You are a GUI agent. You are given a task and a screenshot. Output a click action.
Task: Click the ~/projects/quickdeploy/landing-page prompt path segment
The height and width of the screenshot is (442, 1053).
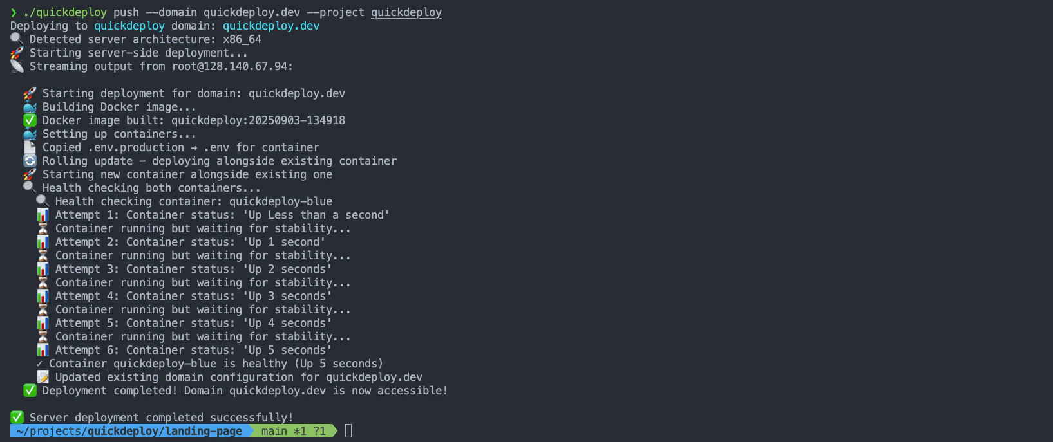coord(129,431)
